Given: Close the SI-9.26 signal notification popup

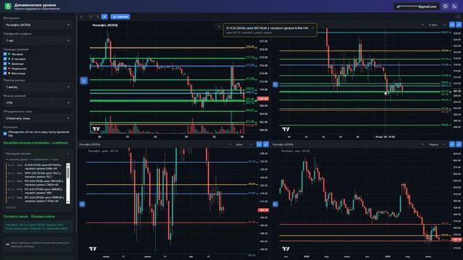Looking at the screenshot, I should click(313, 28).
